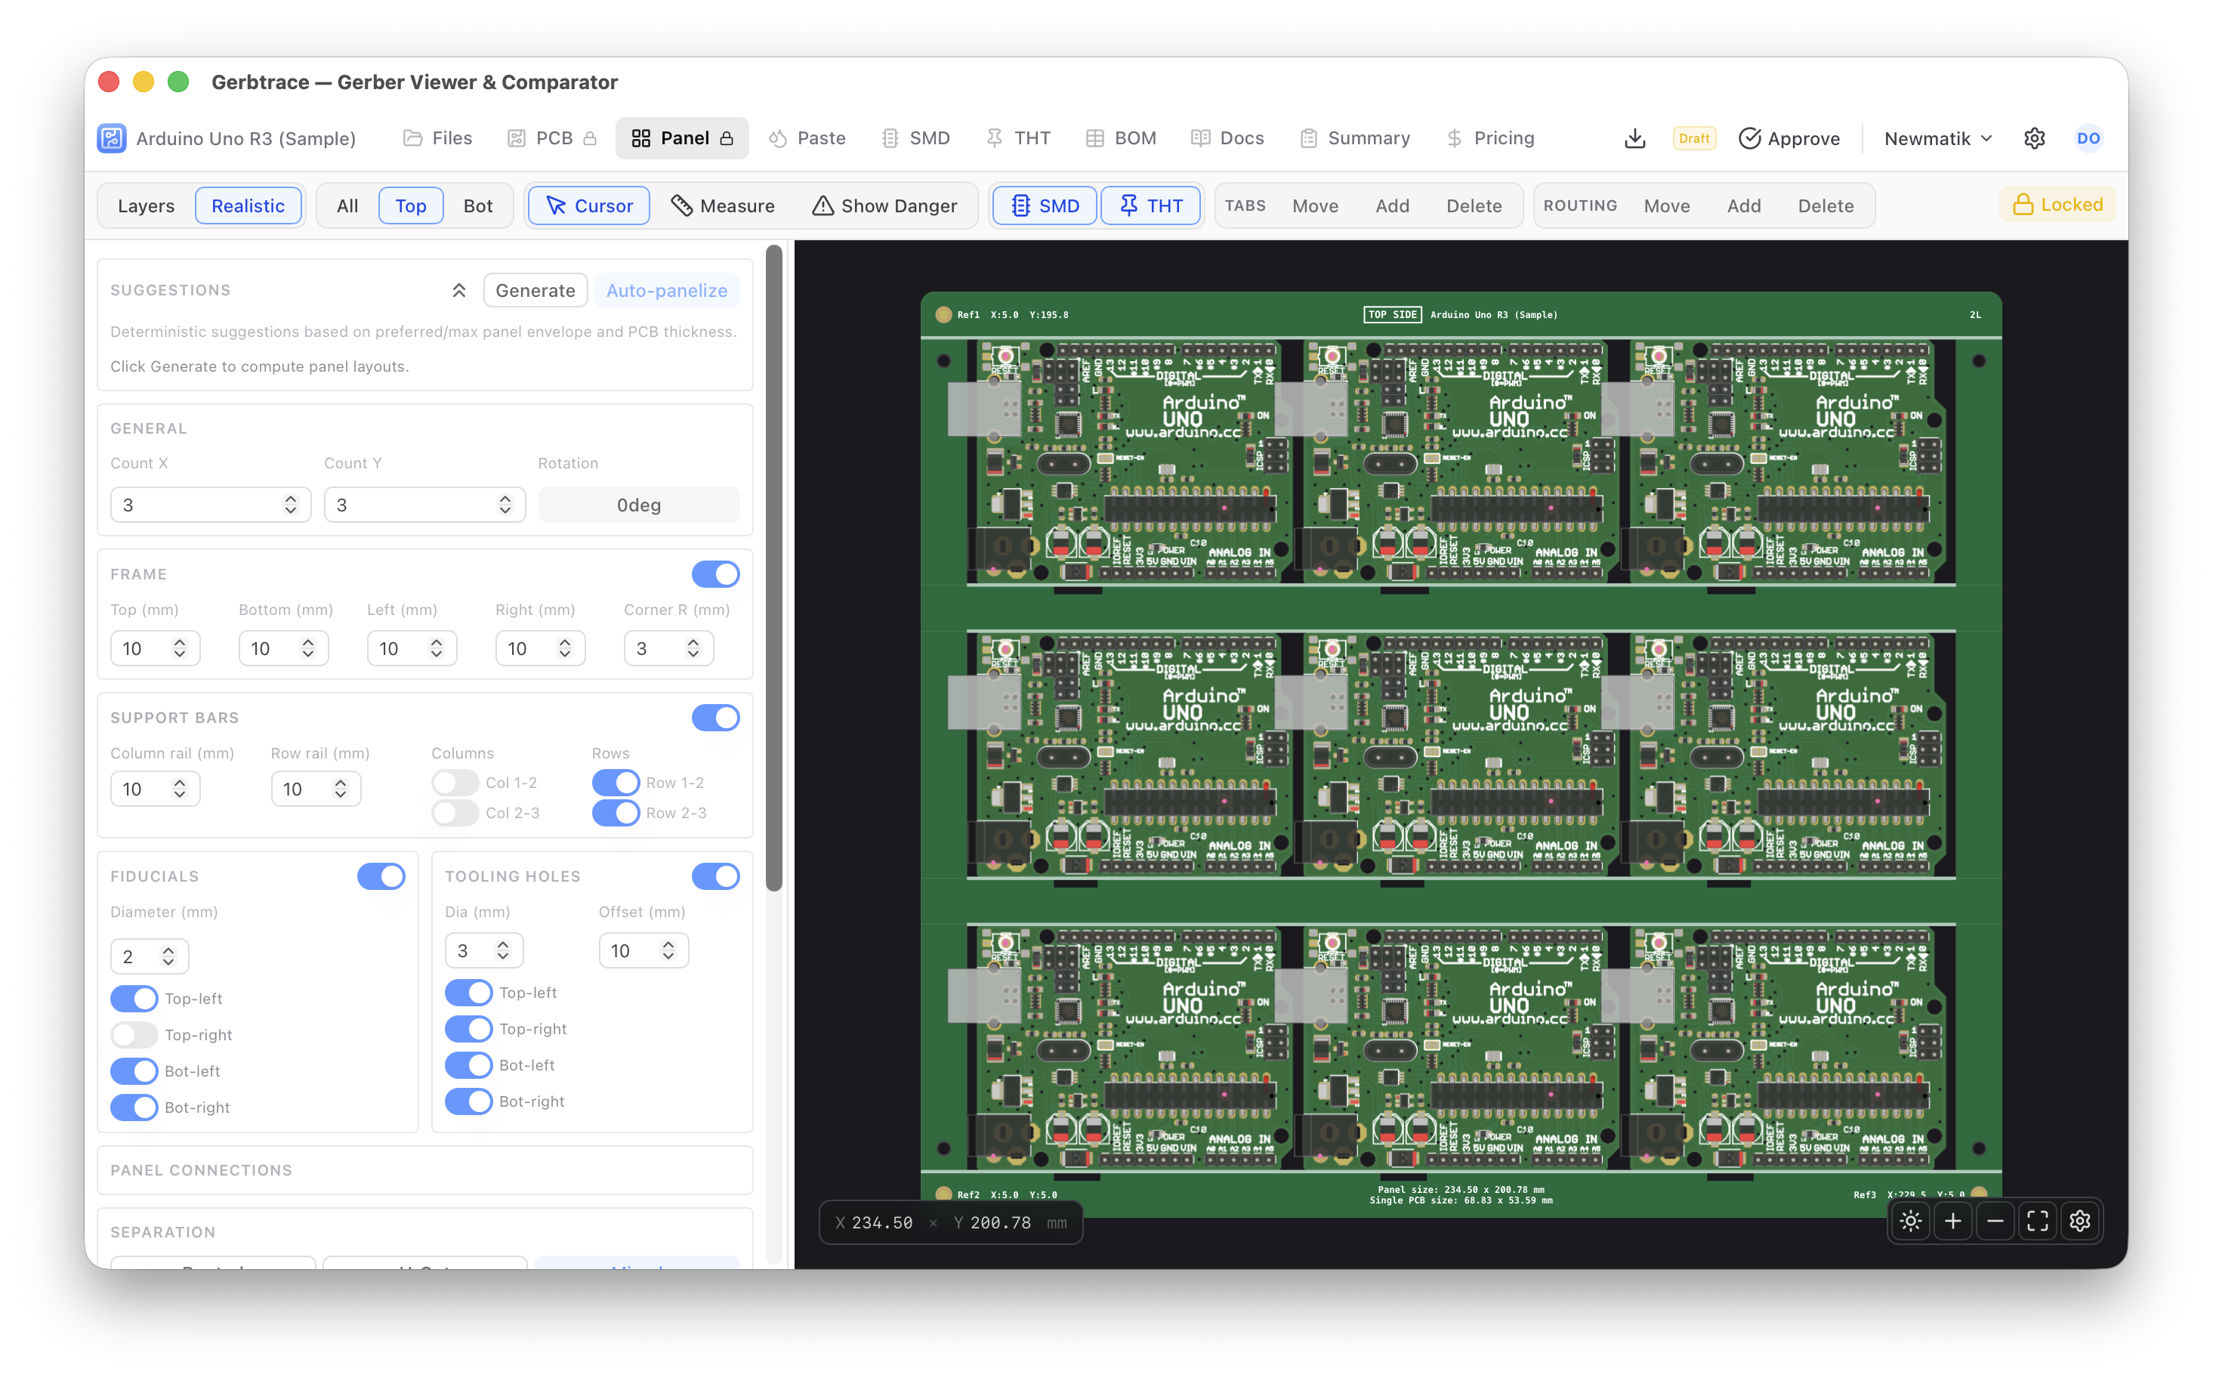The image size is (2213, 1381).
Task: Toggle SMD component display
Action: [x=1045, y=205]
